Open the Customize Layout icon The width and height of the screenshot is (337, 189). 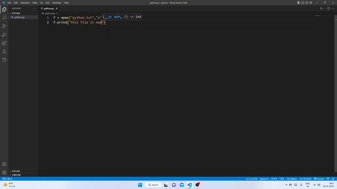tap(310, 3)
